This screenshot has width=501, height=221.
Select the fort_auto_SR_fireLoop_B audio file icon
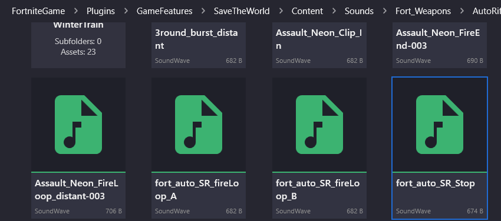tap(319, 125)
